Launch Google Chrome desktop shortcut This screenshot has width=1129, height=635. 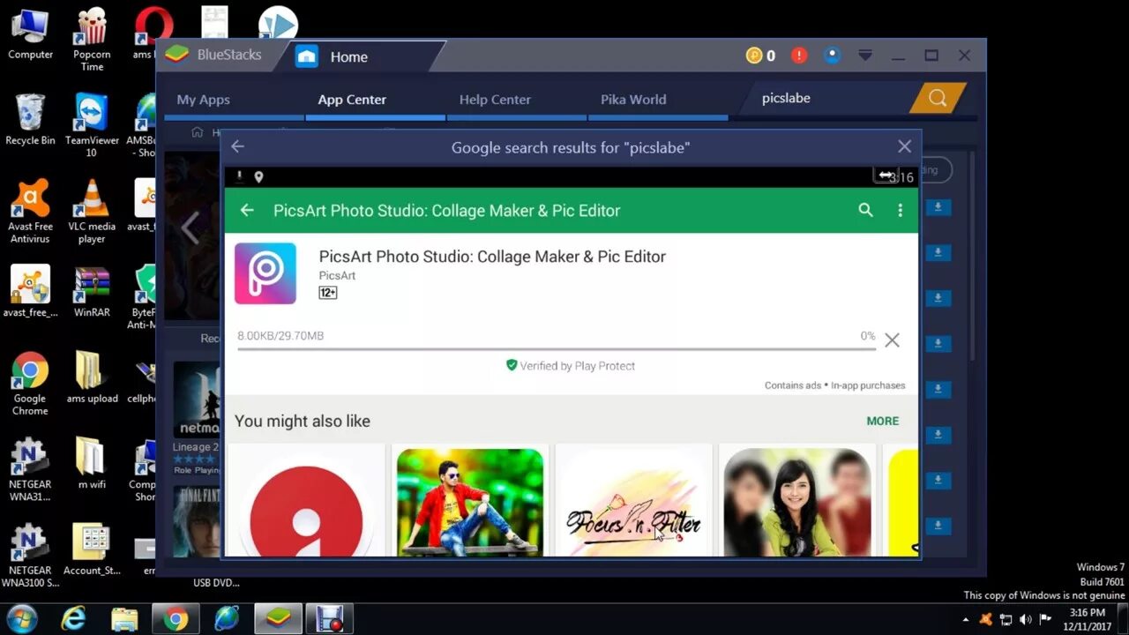click(x=30, y=385)
